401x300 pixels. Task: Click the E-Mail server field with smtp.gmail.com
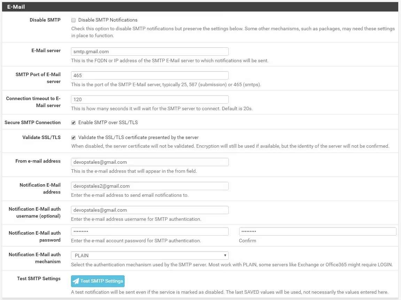(149, 51)
